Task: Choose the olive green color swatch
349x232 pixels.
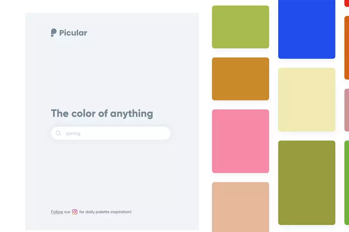Action: point(307,182)
